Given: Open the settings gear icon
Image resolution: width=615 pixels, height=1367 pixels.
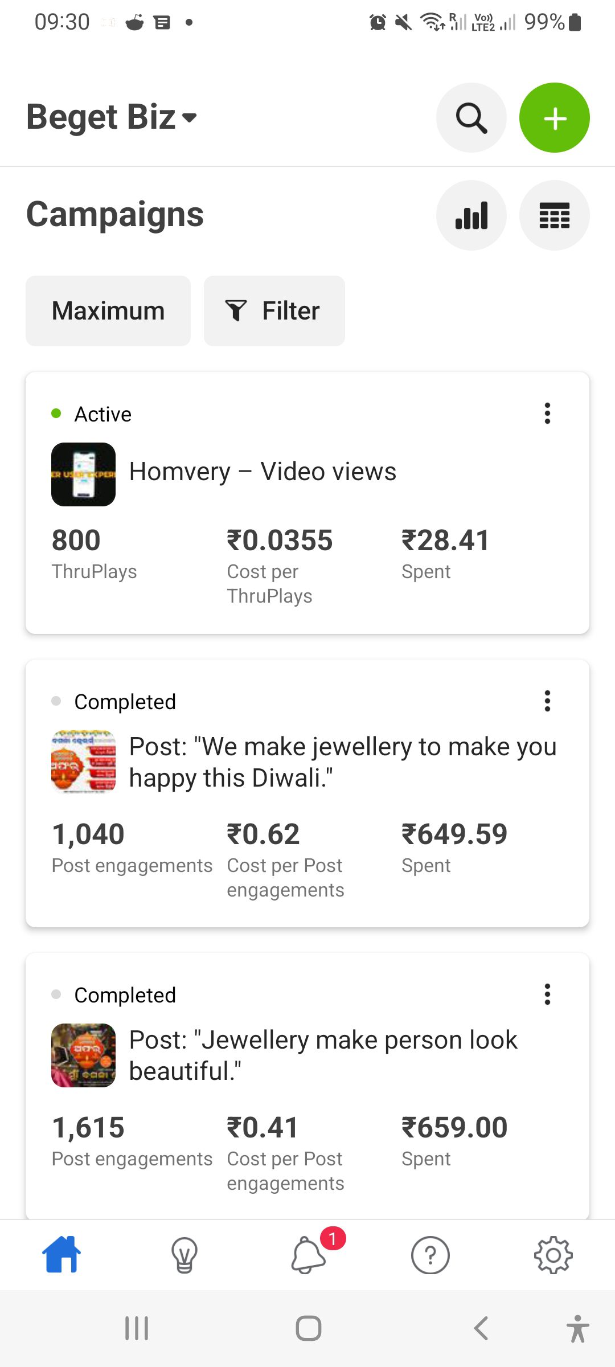Looking at the screenshot, I should click(x=553, y=1254).
